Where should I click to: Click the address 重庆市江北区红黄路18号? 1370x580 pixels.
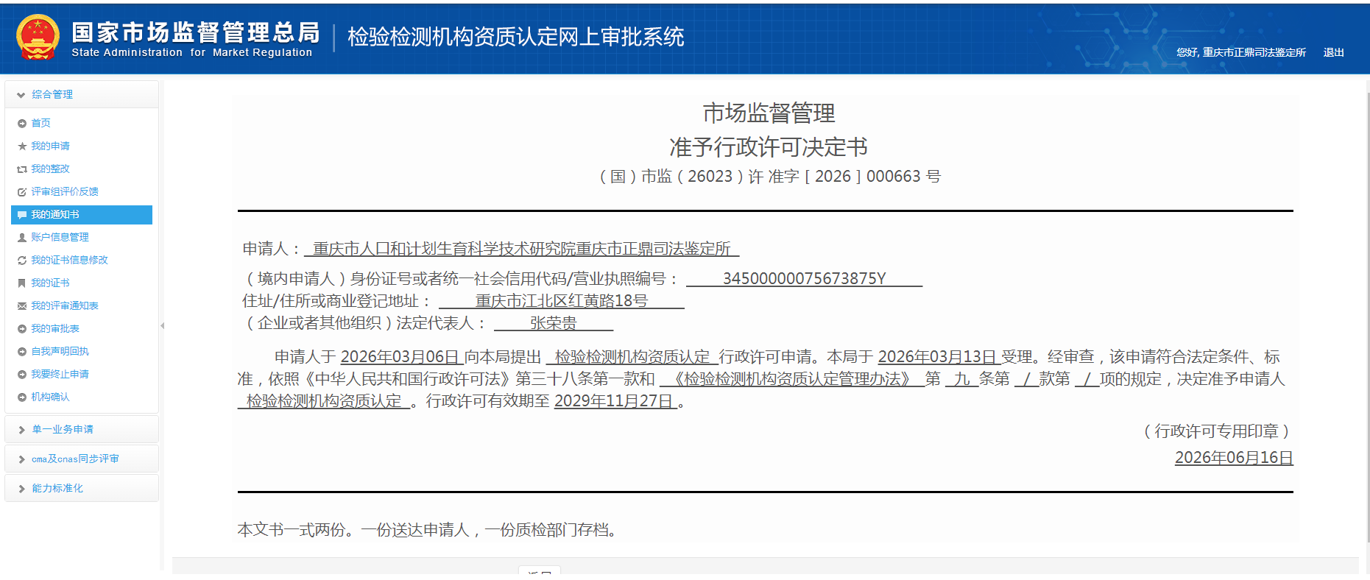tap(561, 300)
